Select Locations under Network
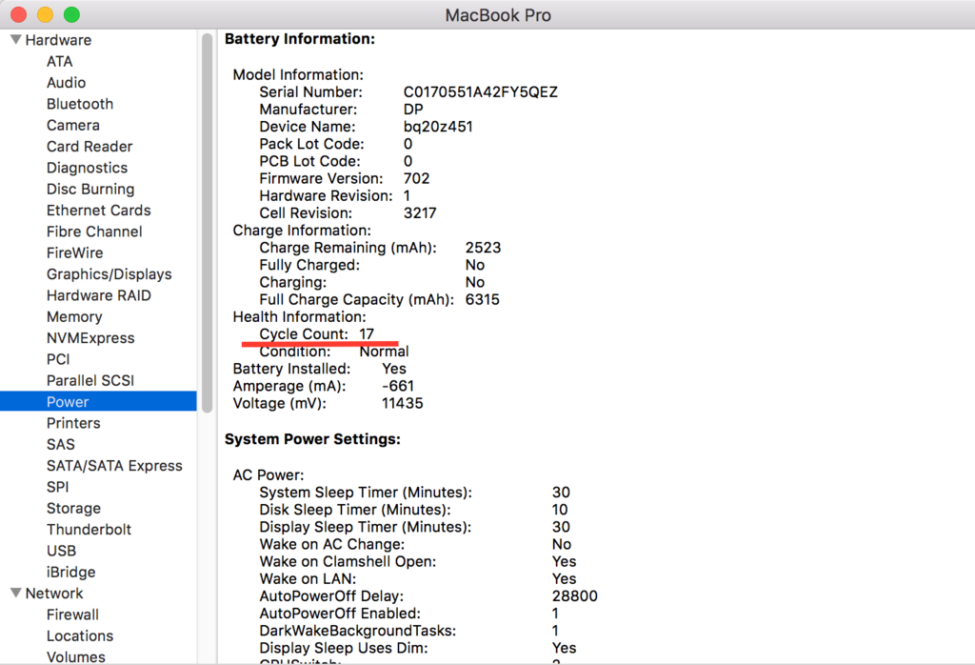 pos(80,635)
